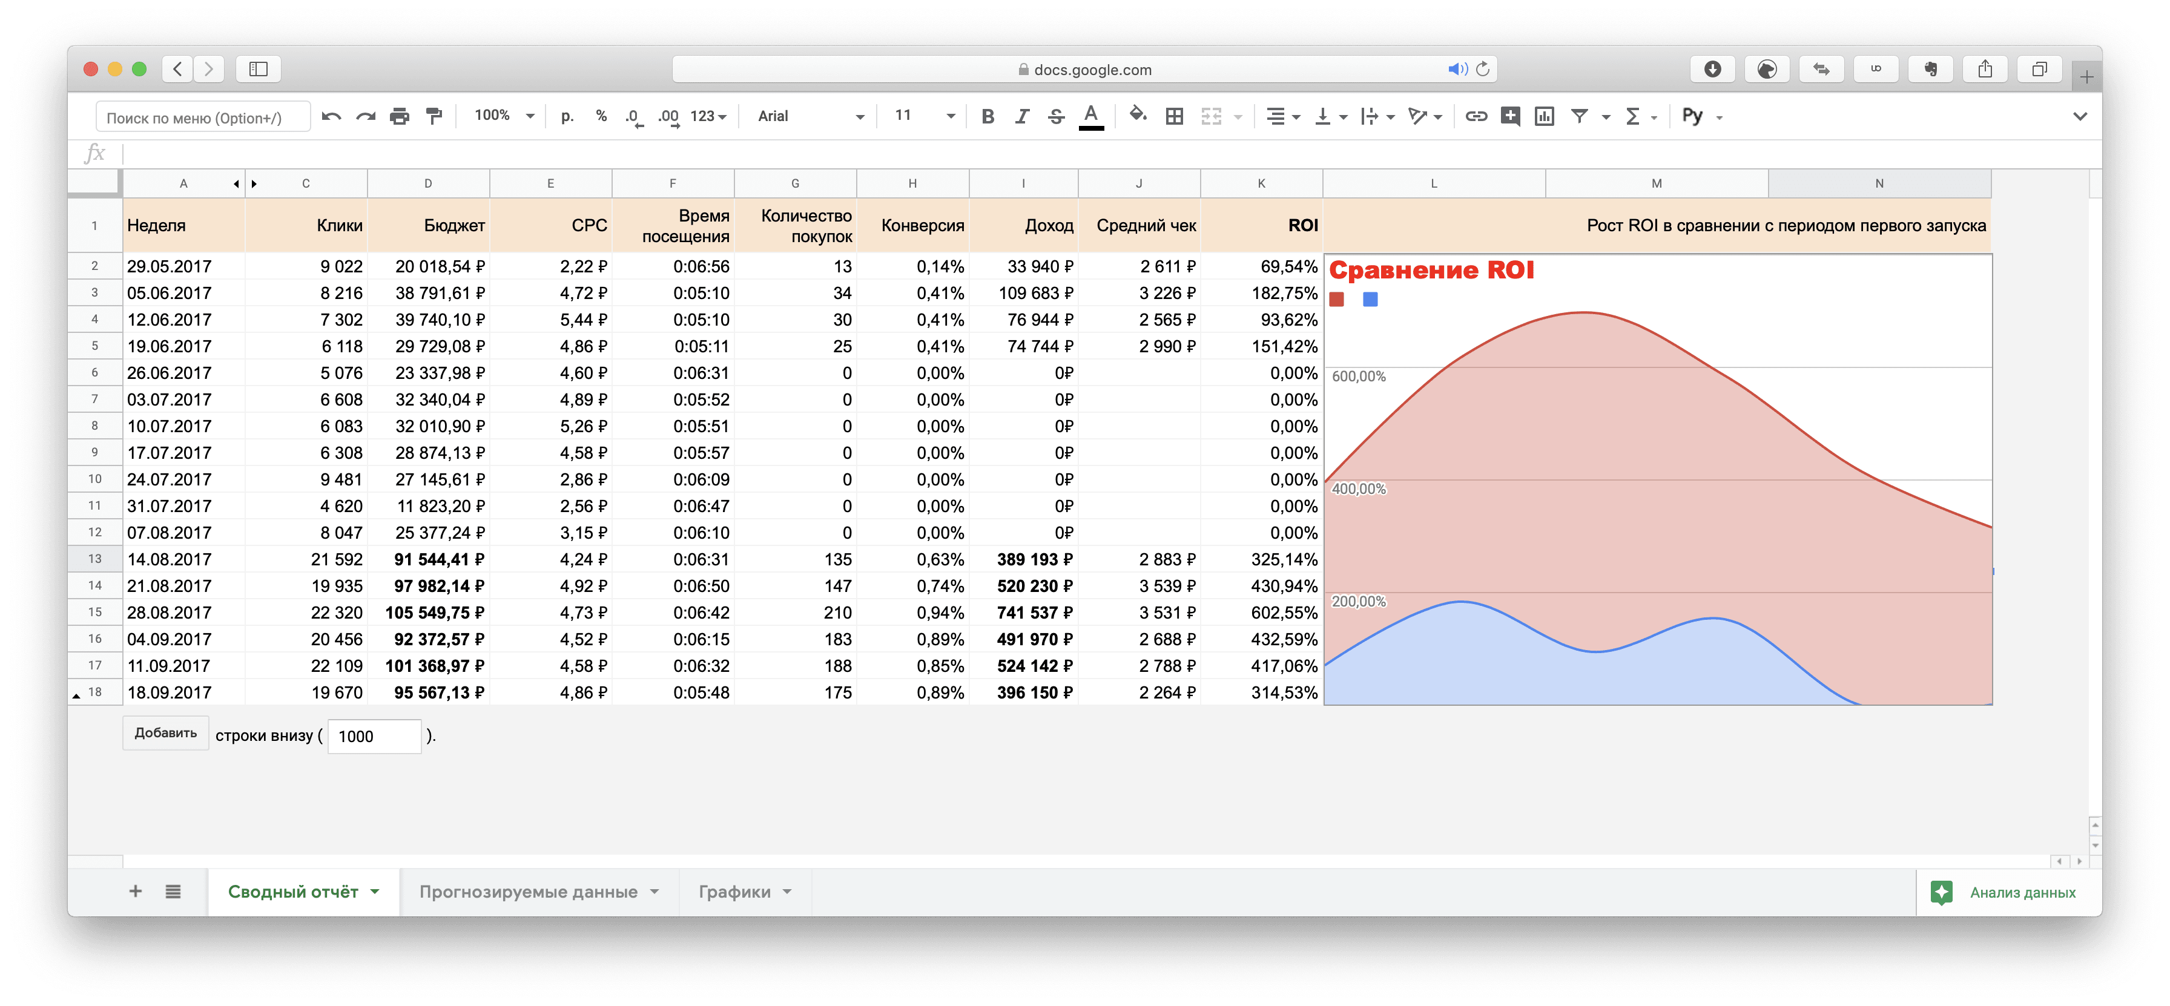
Task: Click the insert comment icon
Action: pos(1511,116)
